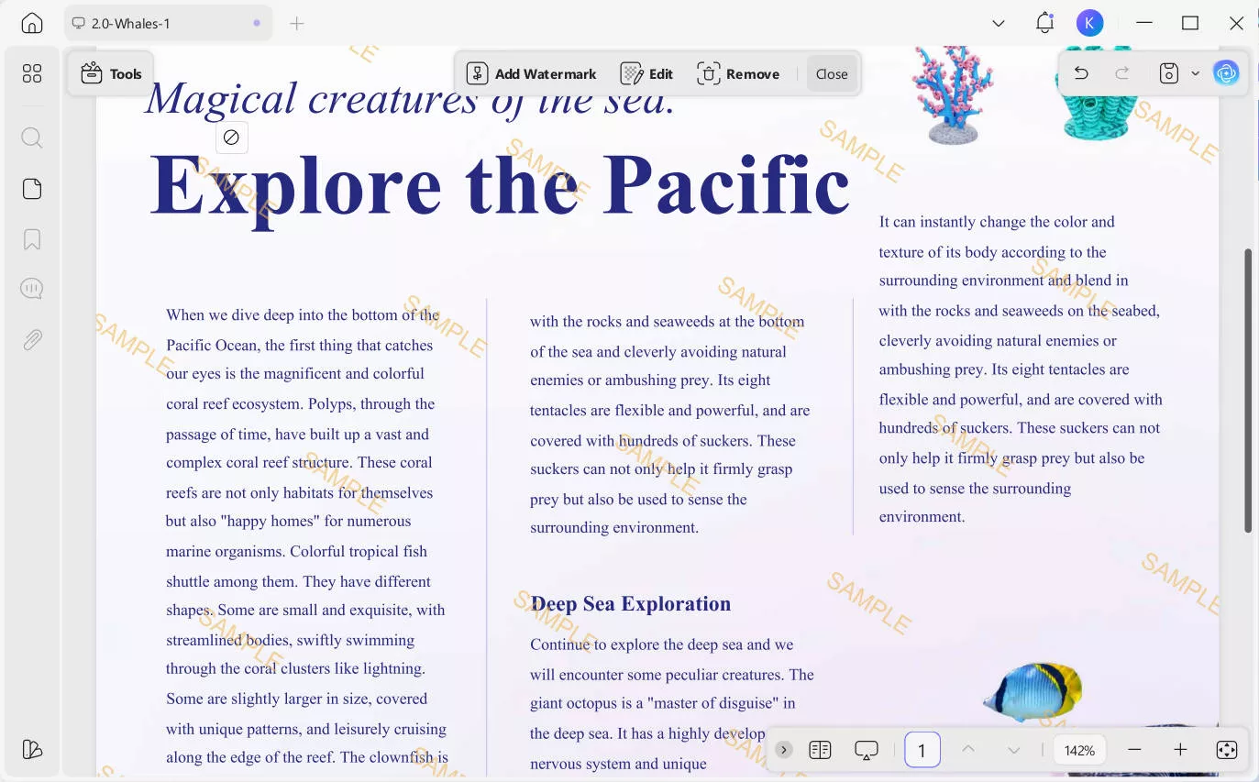Expand the collapsed bottom toolbar arrow
Screen dimensions: 1259x782
[783, 750]
